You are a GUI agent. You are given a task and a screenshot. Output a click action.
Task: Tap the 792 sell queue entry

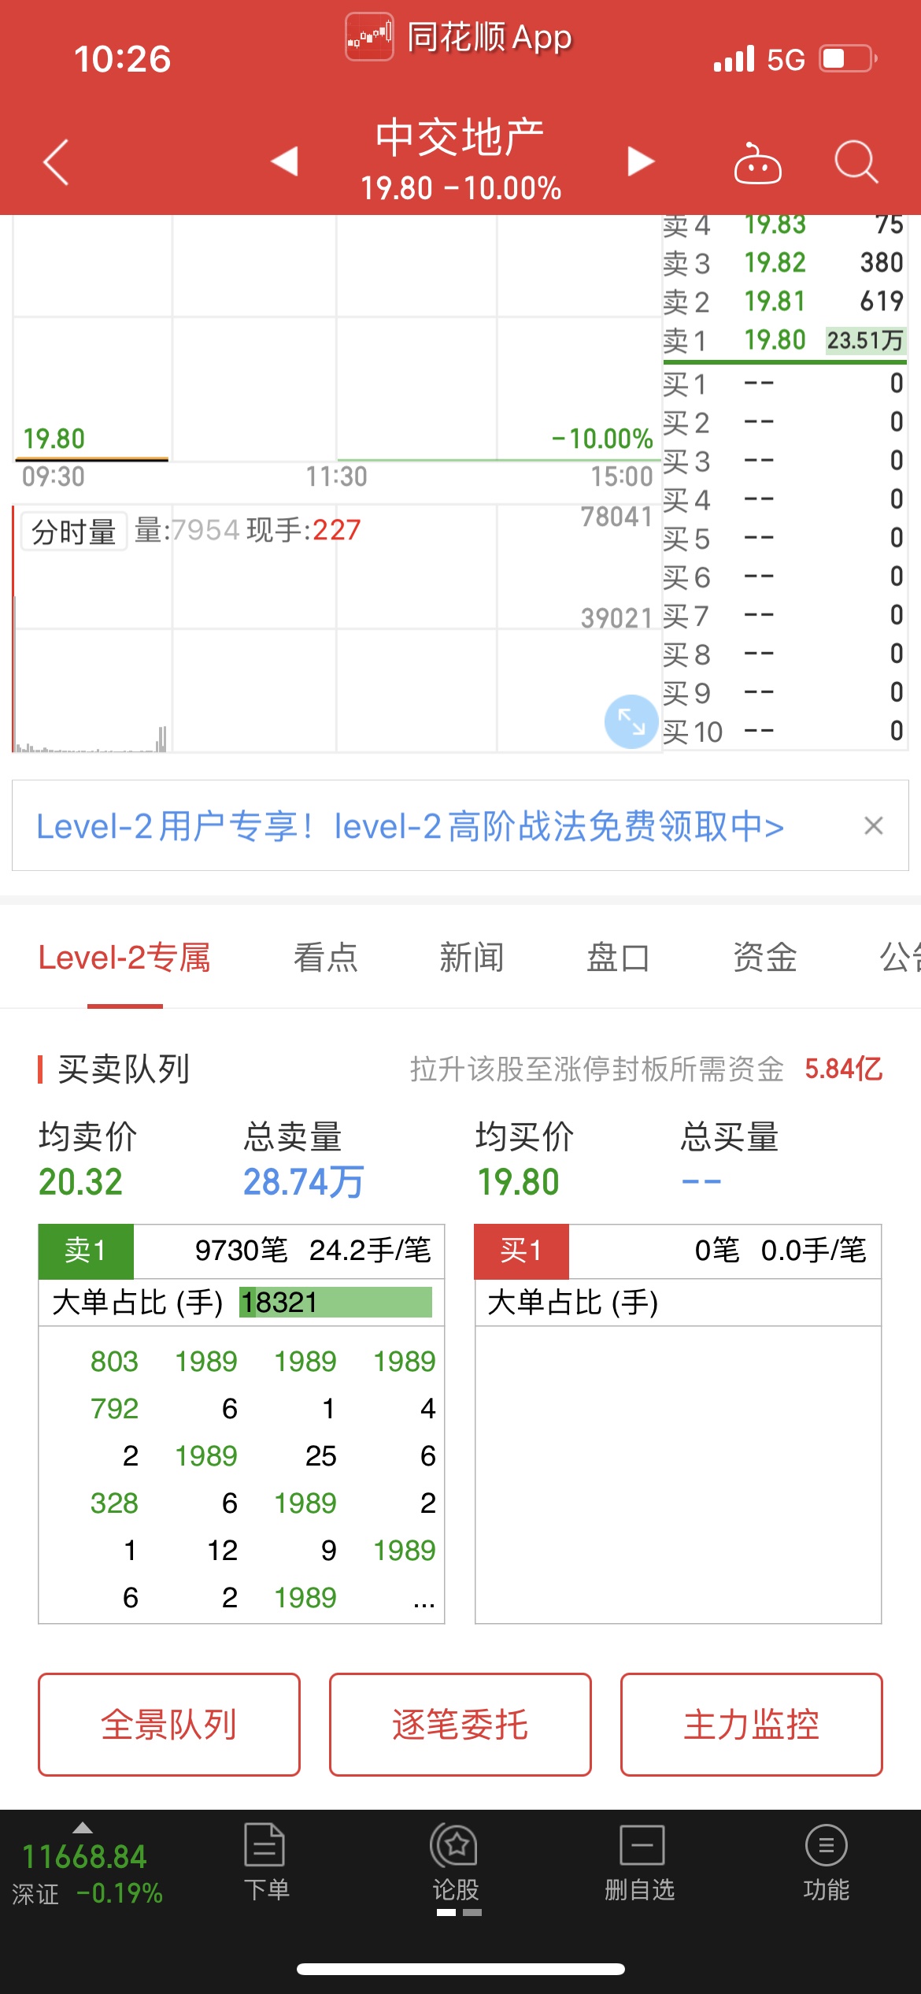point(114,1409)
